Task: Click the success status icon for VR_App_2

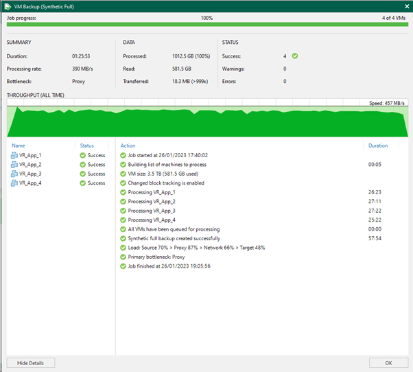Action: point(83,165)
